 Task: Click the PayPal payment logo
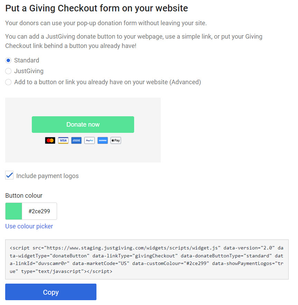tap(89, 140)
